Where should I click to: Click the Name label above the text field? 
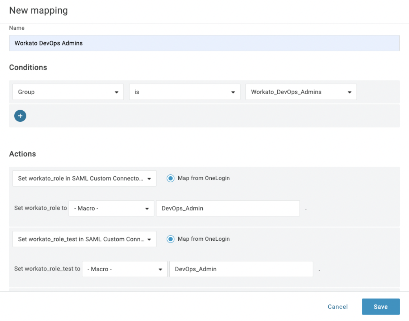[17, 28]
